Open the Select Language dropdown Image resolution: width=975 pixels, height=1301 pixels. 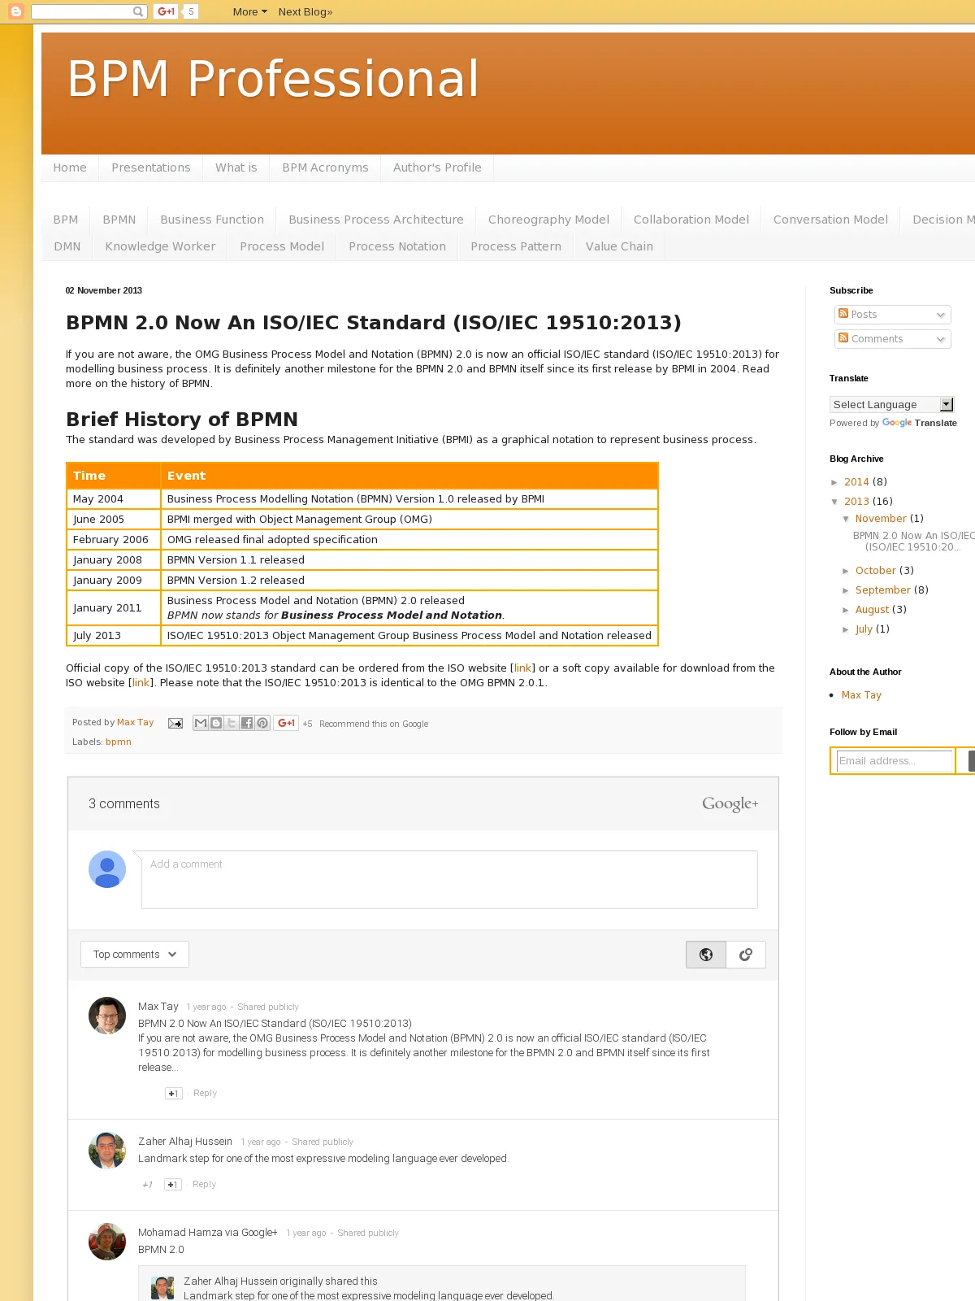(x=892, y=404)
